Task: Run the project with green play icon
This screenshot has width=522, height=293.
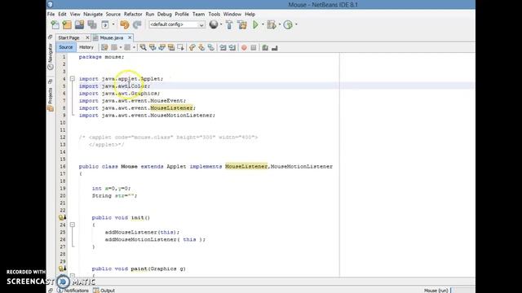Action: (255, 24)
